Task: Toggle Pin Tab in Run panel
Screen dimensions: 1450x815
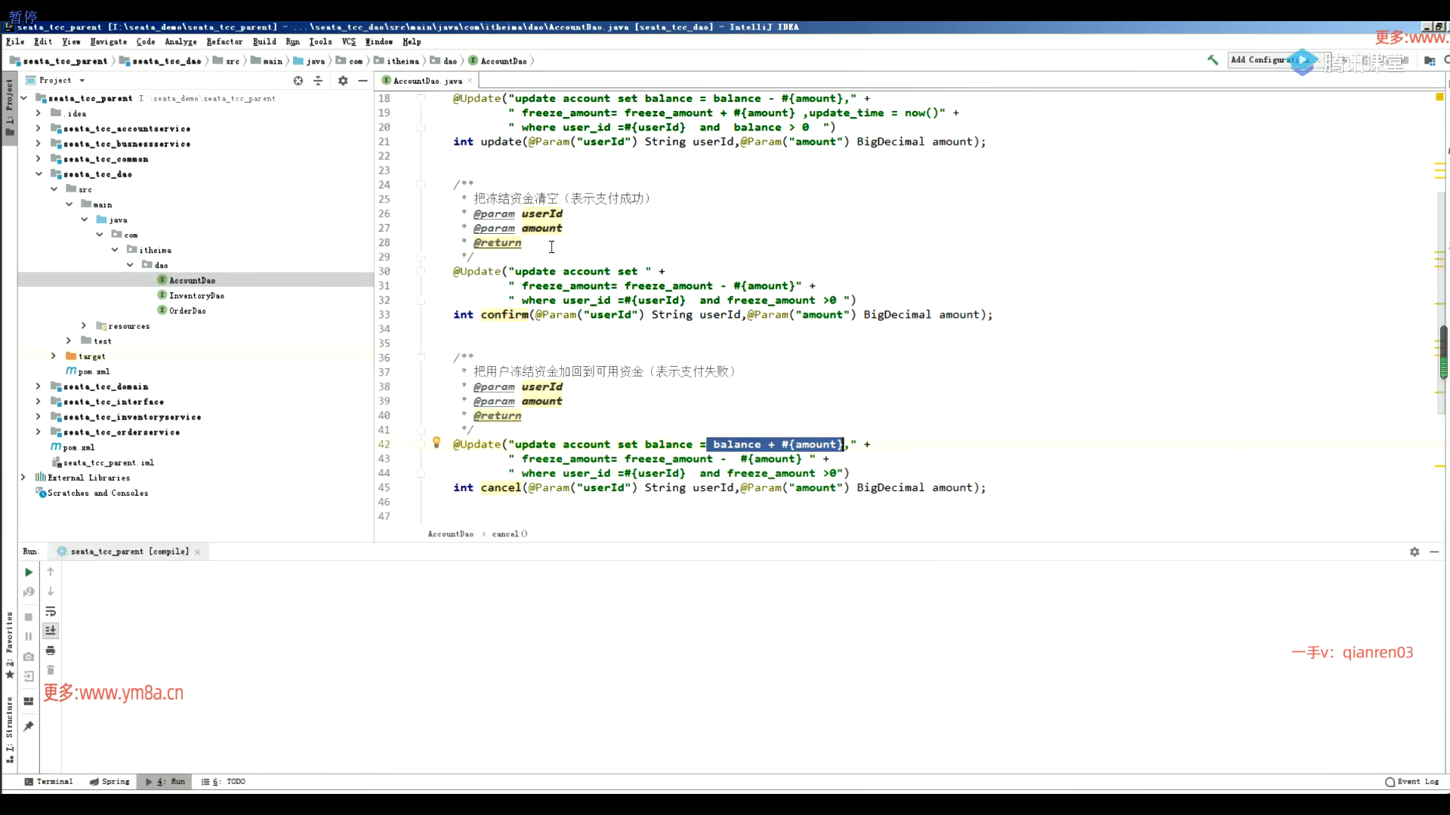Action: click(x=29, y=726)
